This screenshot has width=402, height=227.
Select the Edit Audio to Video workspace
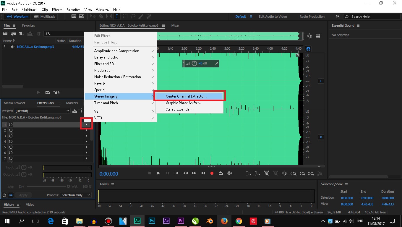click(x=273, y=17)
